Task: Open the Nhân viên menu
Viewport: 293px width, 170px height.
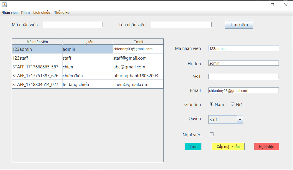Action: 9,13
